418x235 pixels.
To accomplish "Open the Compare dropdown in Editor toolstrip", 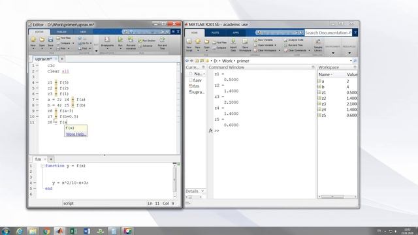I will 73,43.
